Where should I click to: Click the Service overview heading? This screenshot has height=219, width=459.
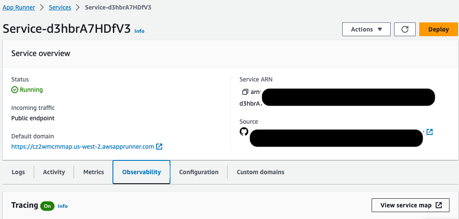click(x=41, y=53)
